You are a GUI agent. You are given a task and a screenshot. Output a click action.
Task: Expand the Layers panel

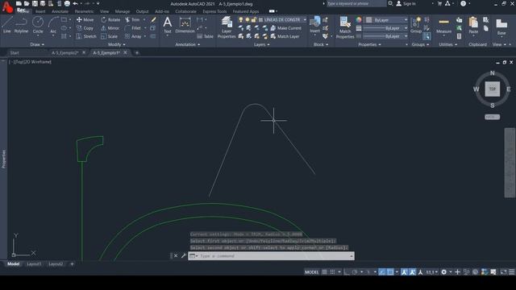(x=261, y=44)
